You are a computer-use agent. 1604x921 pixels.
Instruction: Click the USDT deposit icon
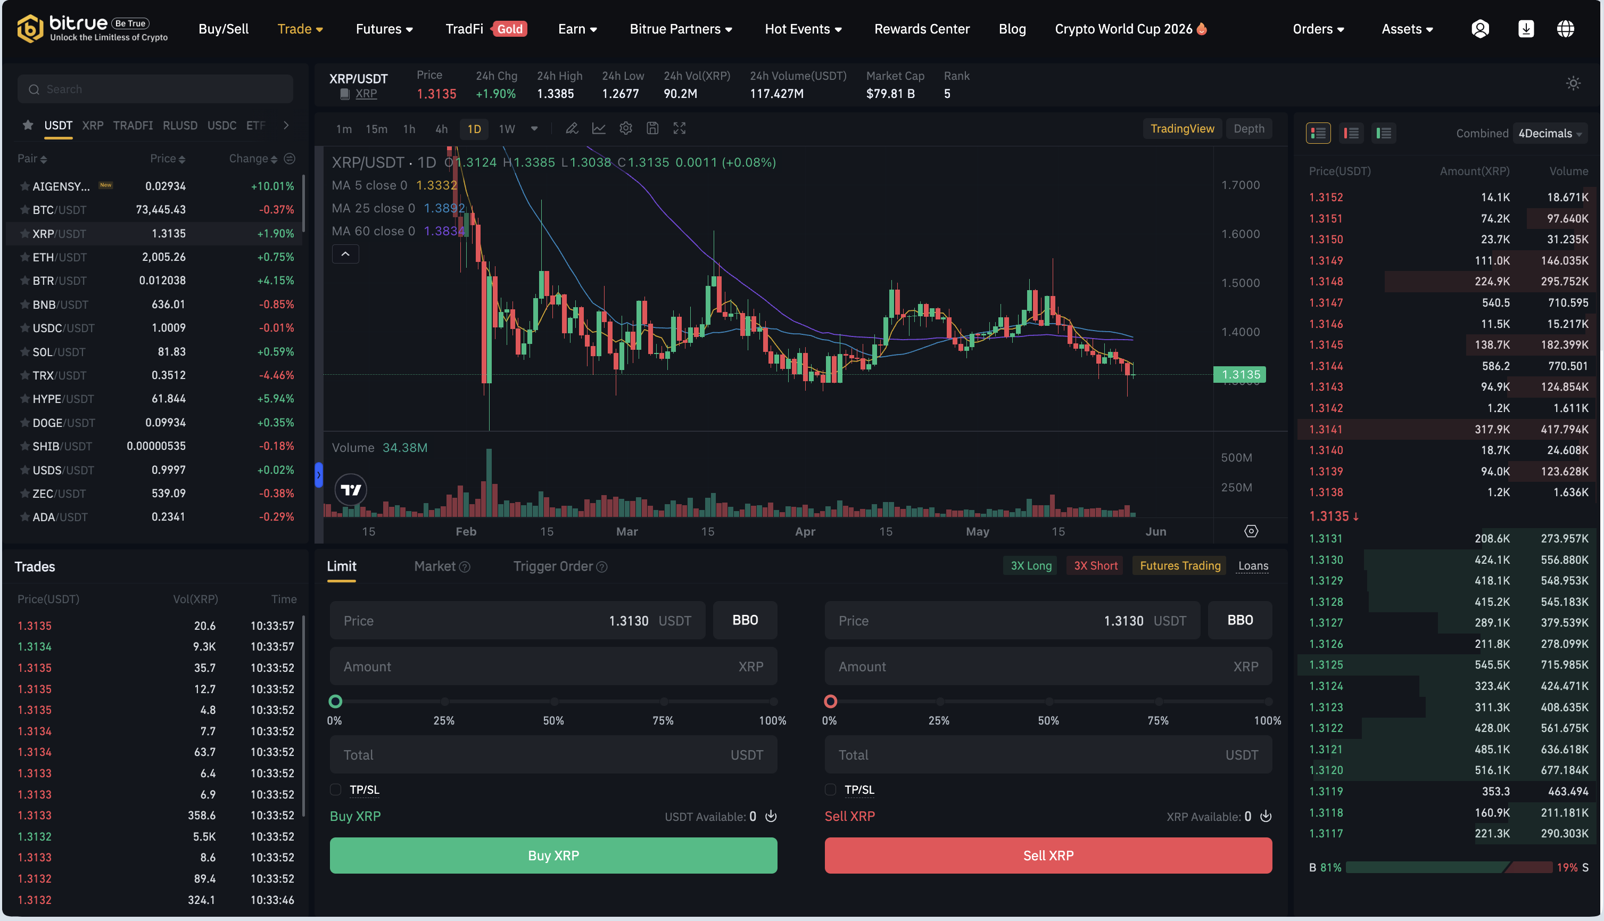pyautogui.click(x=771, y=817)
